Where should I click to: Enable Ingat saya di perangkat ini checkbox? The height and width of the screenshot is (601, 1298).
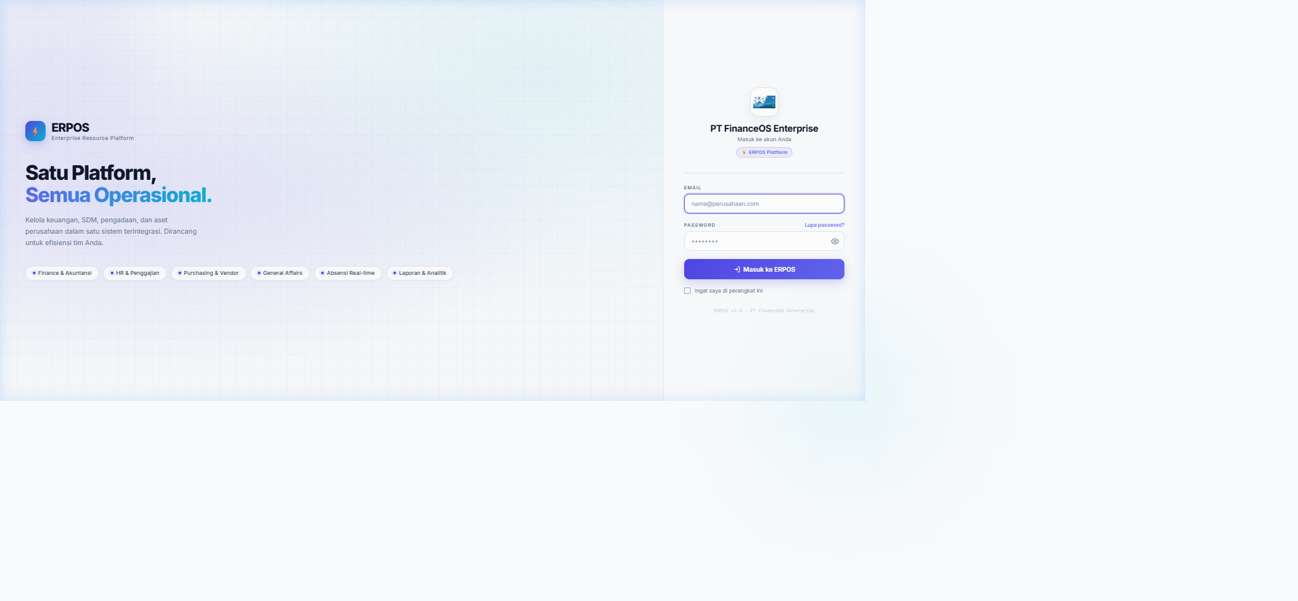coord(687,291)
